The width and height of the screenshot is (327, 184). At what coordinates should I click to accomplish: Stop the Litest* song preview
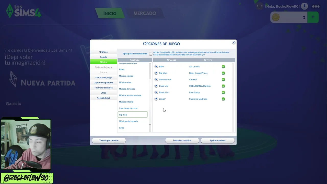(156, 99)
